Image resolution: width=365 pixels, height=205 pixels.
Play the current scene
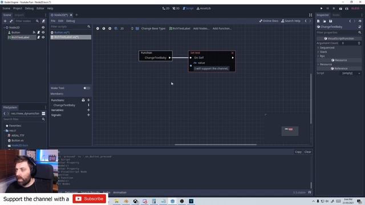[x=340, y=9]
